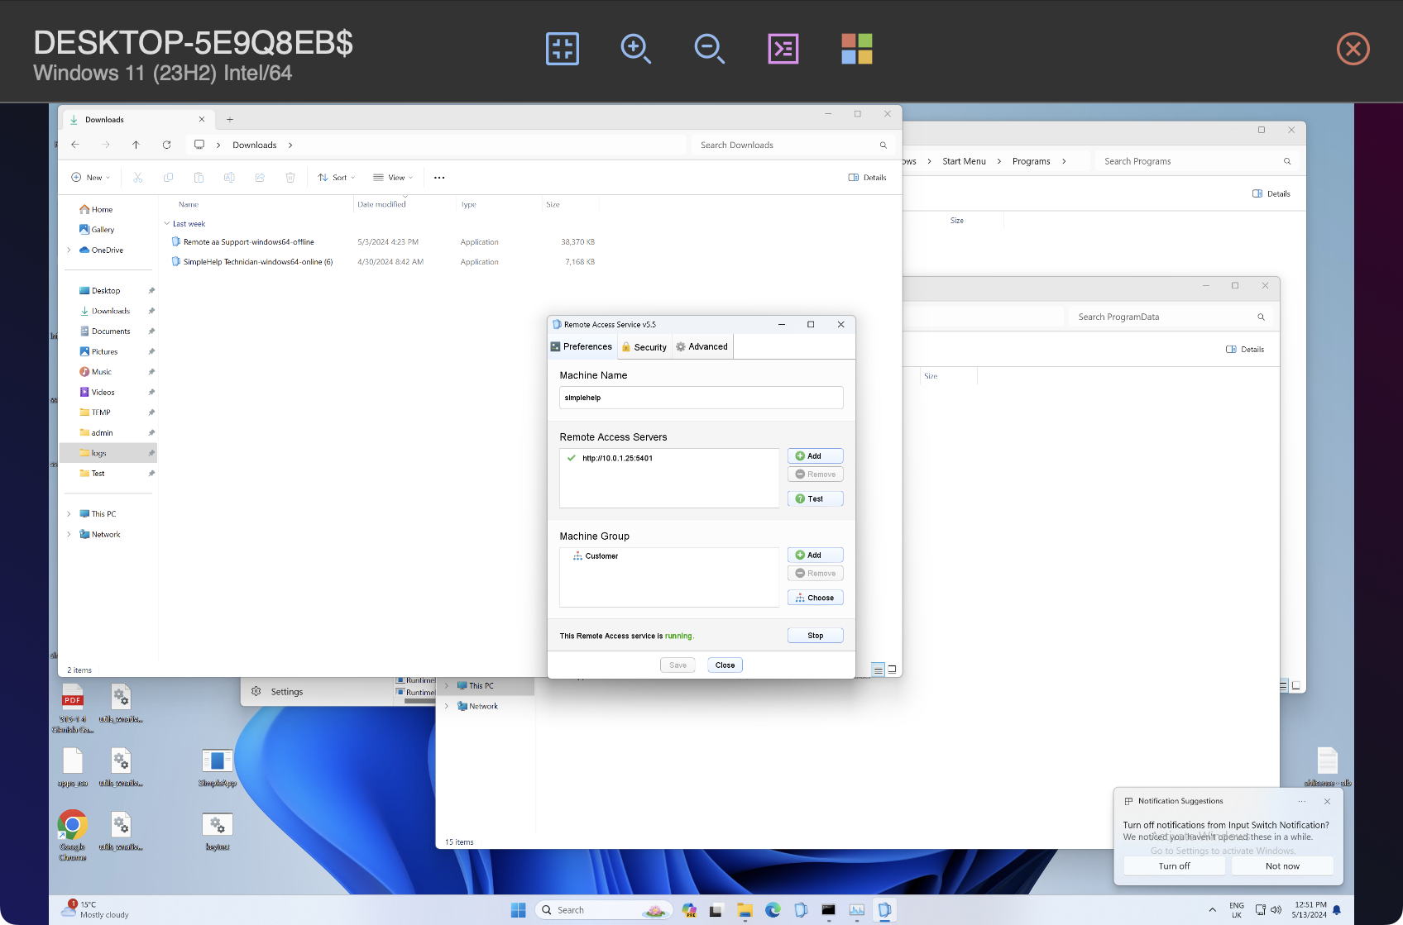This screenshot has width=1403, height=925.
Task: Open File Explorer from taskbar
Action: (x=745, y=910)
